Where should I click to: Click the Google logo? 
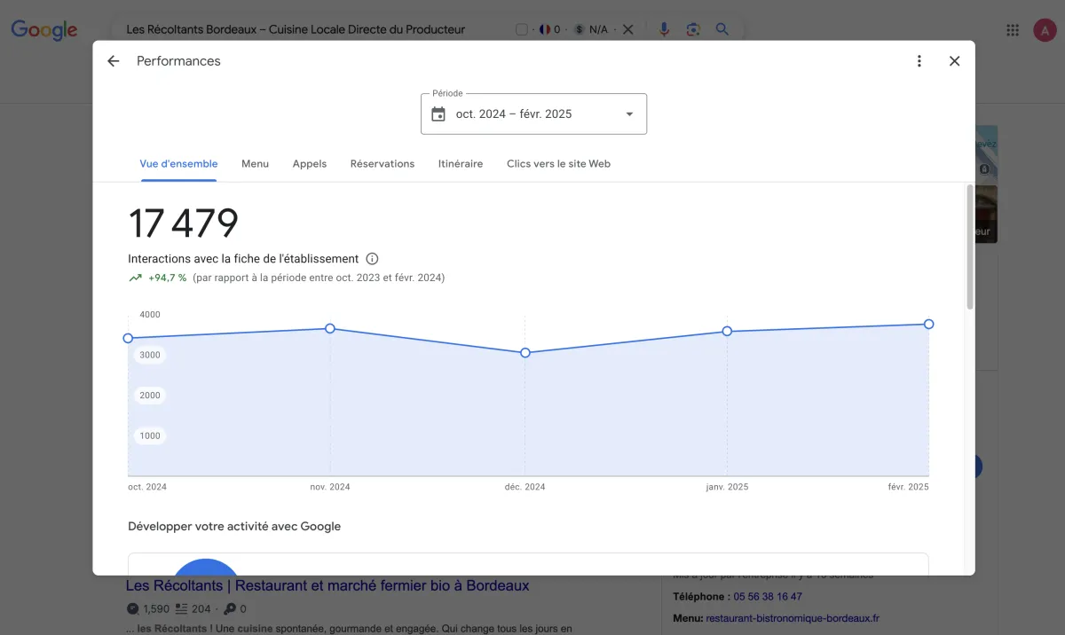pyautogui.click(x=44, y=30)
